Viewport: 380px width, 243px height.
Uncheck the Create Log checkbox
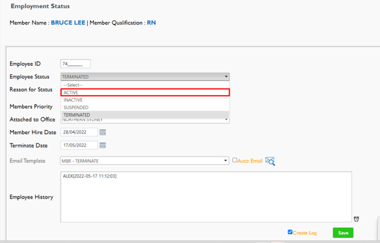point(290,232)
